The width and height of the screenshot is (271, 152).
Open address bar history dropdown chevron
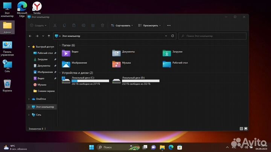point(166,36)
